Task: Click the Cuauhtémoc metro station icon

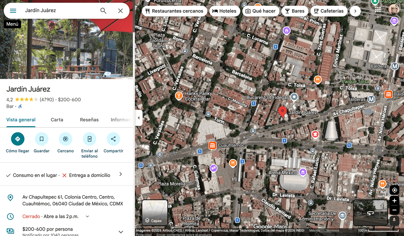Action: point(212,145)
